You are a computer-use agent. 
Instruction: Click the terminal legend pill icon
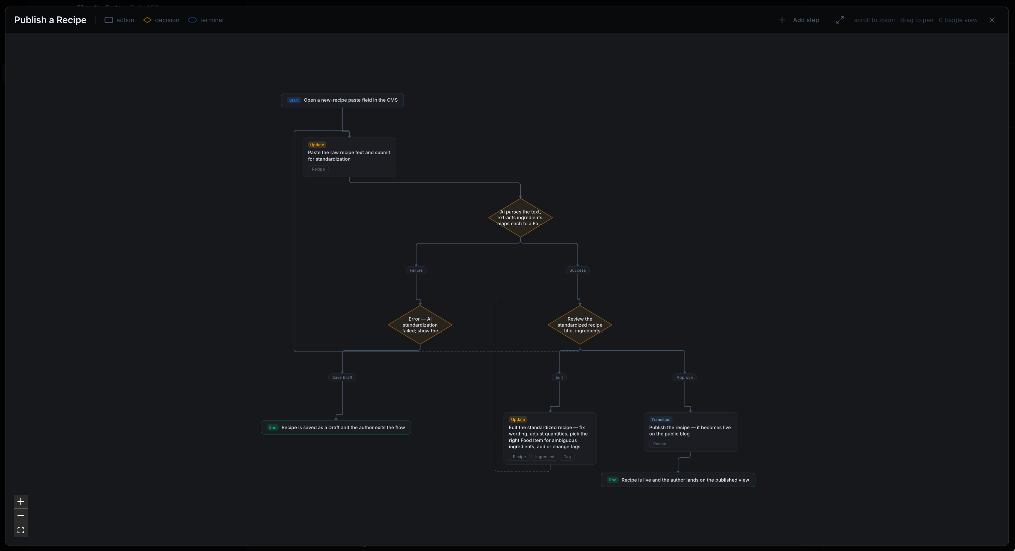pyautogui.click(x=192, y=20)
